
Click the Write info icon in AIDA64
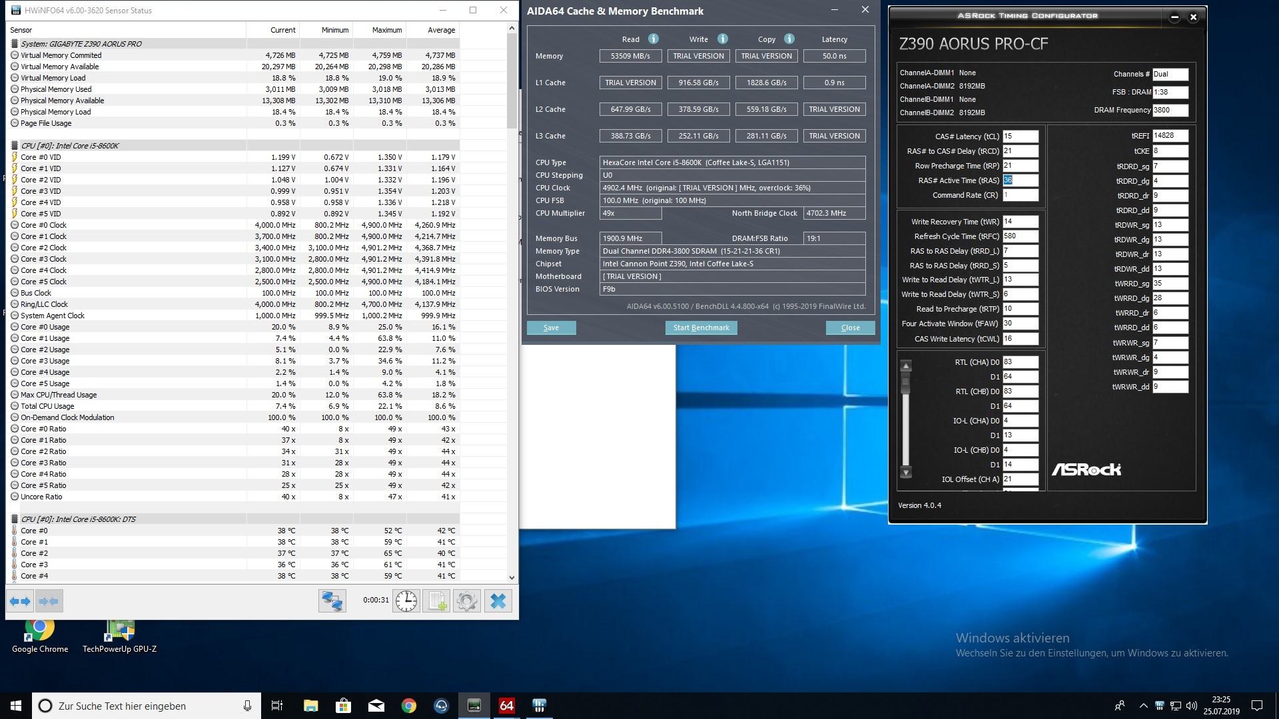[723, 39]
